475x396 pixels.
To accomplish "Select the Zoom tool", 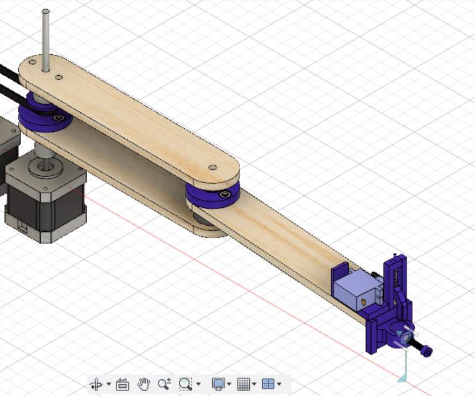I will coord(164,384).
